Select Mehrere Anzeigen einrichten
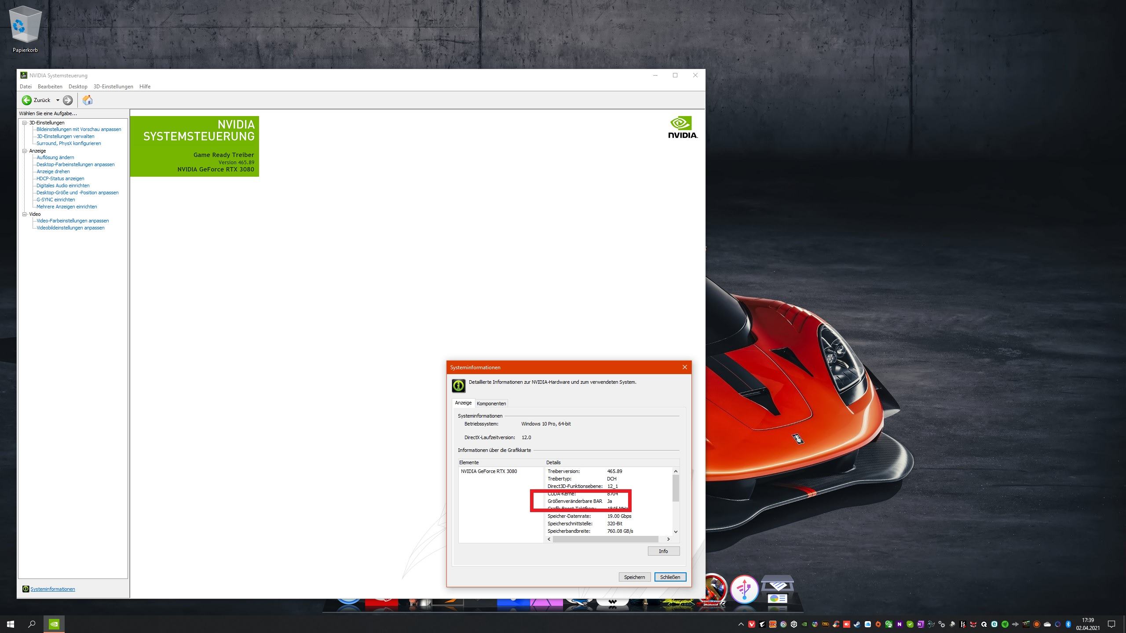 point(67,207)
